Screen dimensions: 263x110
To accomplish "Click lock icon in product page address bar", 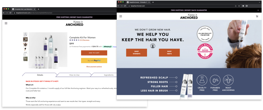I will tap(15, 13).
